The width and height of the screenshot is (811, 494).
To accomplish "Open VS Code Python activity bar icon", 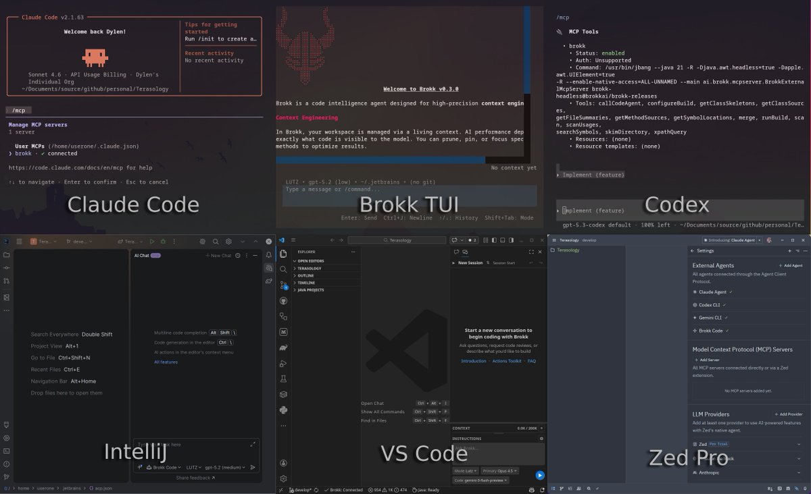I will point(283,410).
